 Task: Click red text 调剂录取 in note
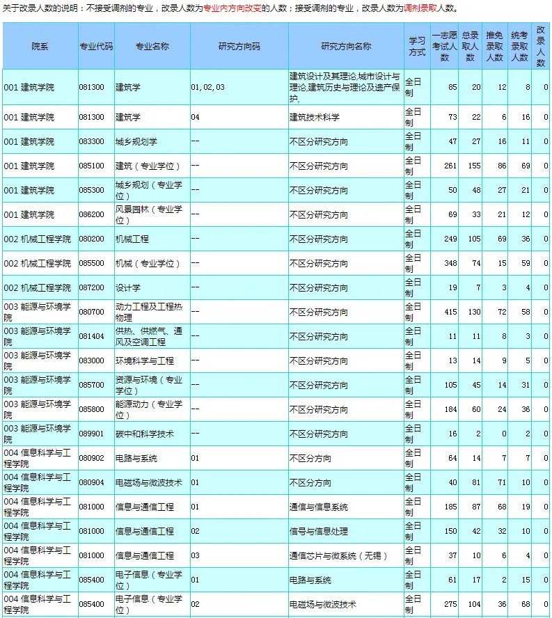(x=420, y=8)
